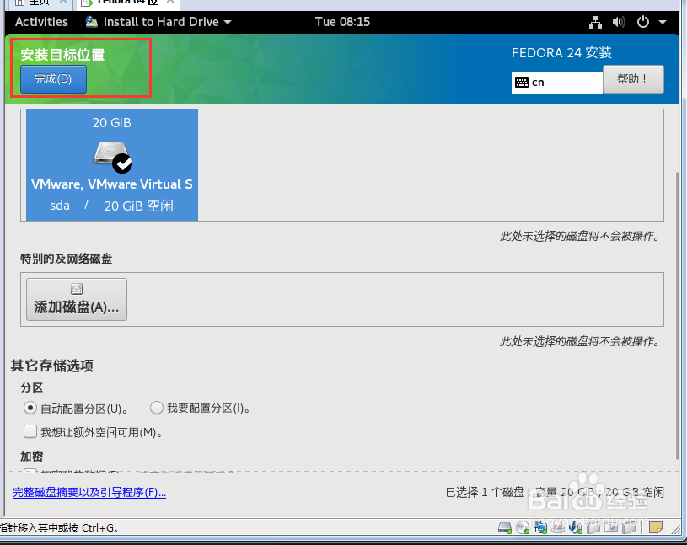Switch to the Fedora 64 位 VM tab
The height and width of the screenshot is (545, 687).
click(127, 3)
